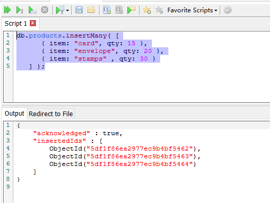The width and height of the screenshot is (270, 203).
Task: Click line number 5 in script editor gutter
Action: click(x=8, y=66)
